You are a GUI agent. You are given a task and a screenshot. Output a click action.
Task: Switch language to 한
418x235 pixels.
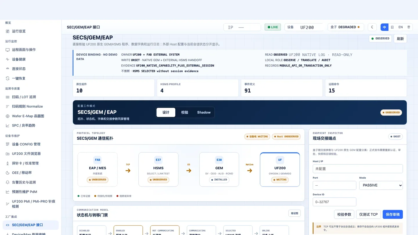409,27
